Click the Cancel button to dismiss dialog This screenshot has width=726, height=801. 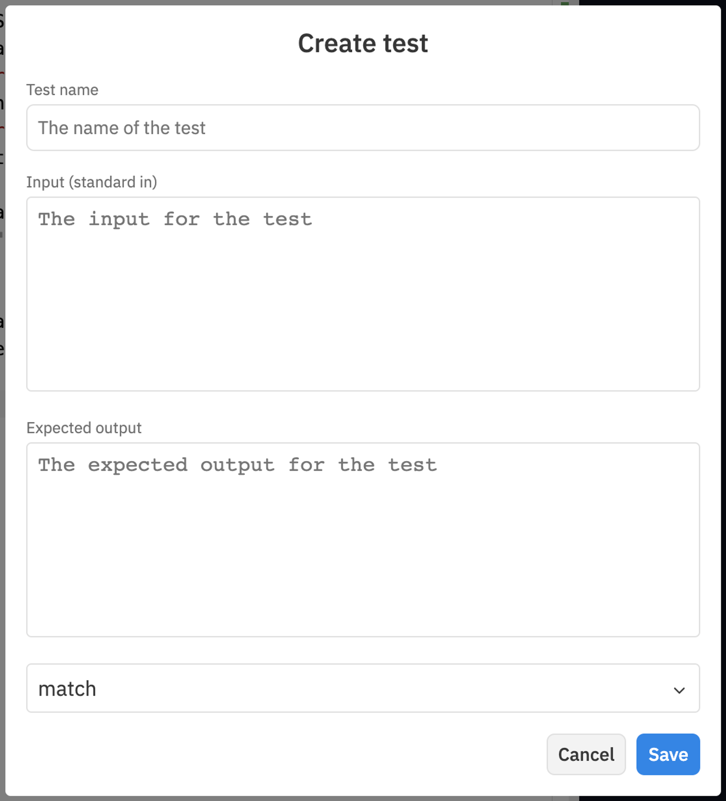(x=586, y=755)
